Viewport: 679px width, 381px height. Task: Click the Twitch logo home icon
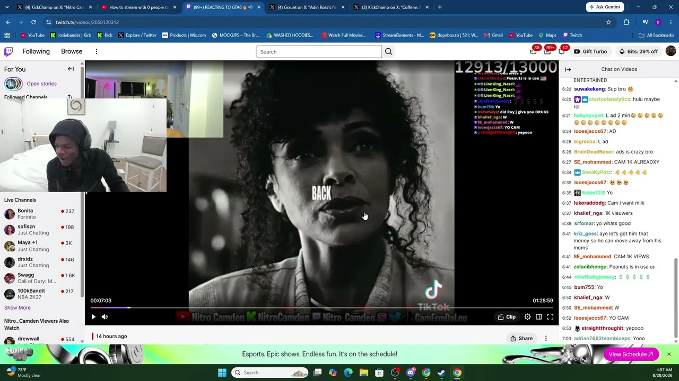8,51
